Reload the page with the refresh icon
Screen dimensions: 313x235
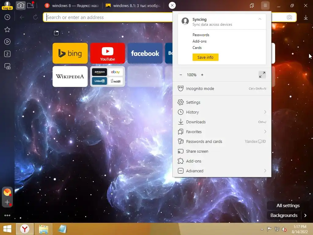tap(35, 17)
